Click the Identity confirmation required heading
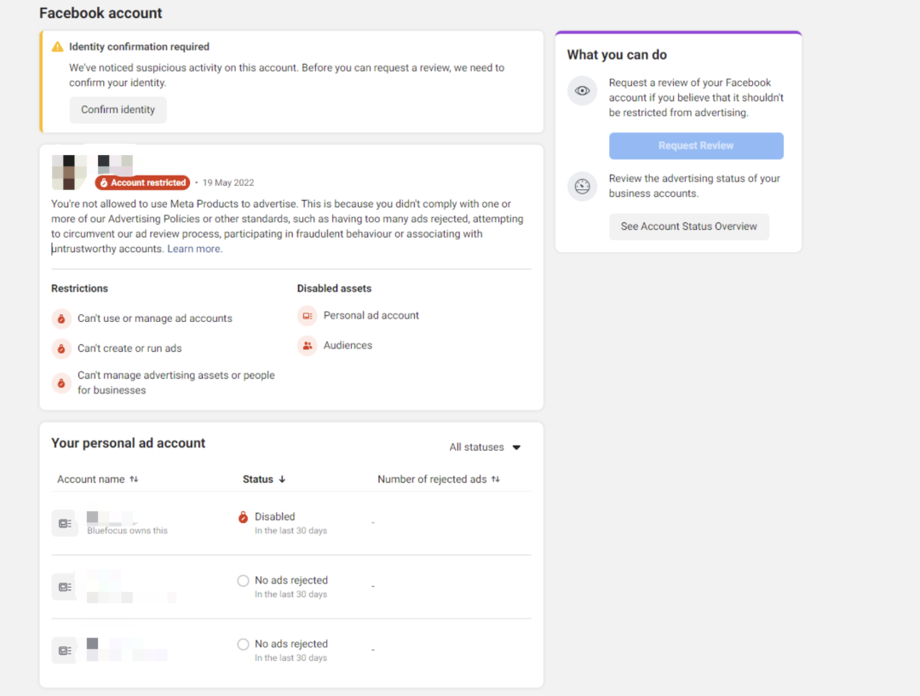The image size is (920, 696). tap(139, 47)
